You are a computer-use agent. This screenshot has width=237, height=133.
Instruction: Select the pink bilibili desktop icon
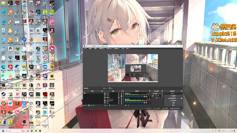52,22
